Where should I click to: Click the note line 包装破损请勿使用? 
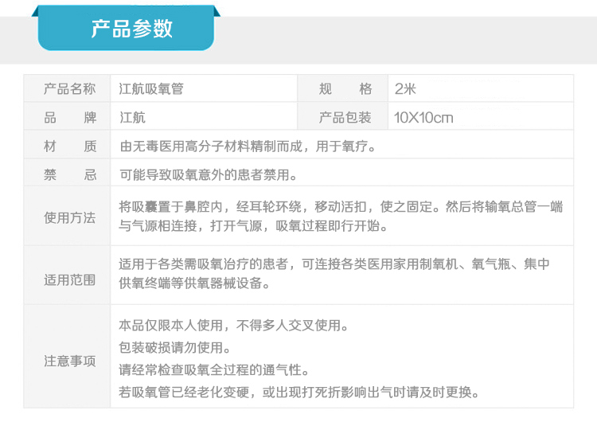tap(175, 348)
